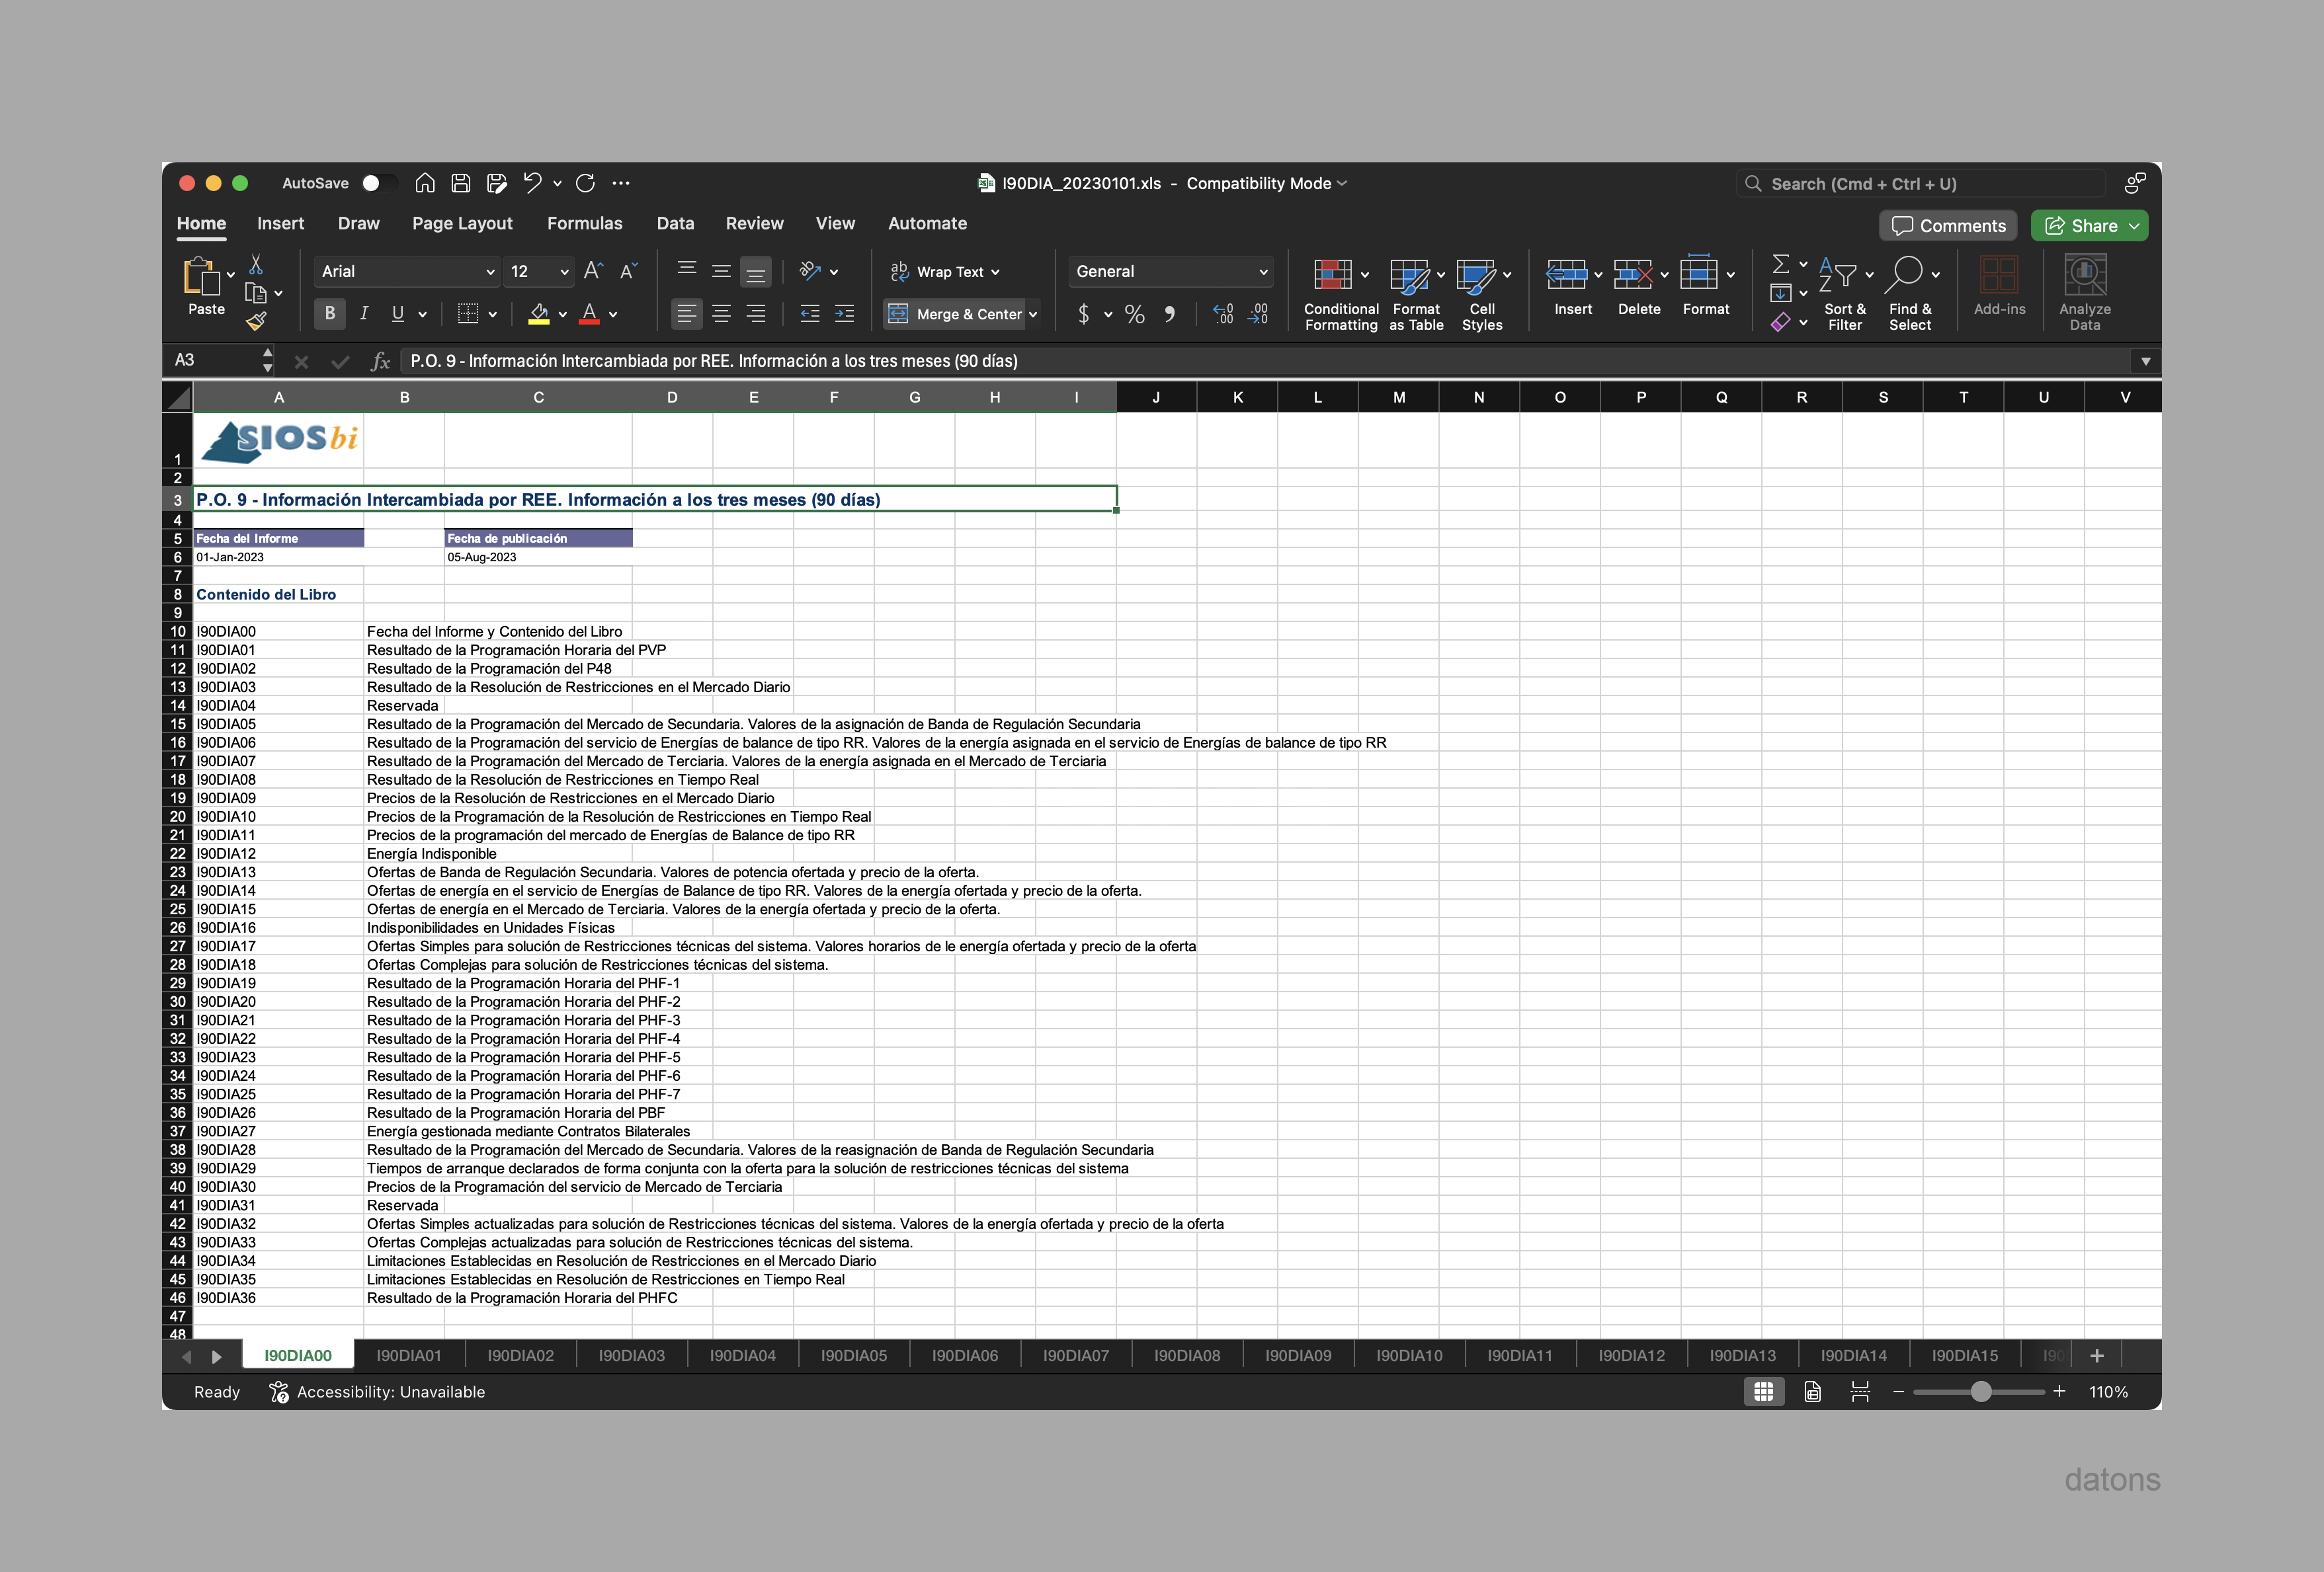
Task: Switch to the Formulas ribbon tab
Action: point(585,223)
